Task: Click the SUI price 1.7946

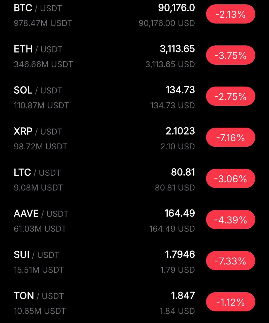Action: (180, 254)
